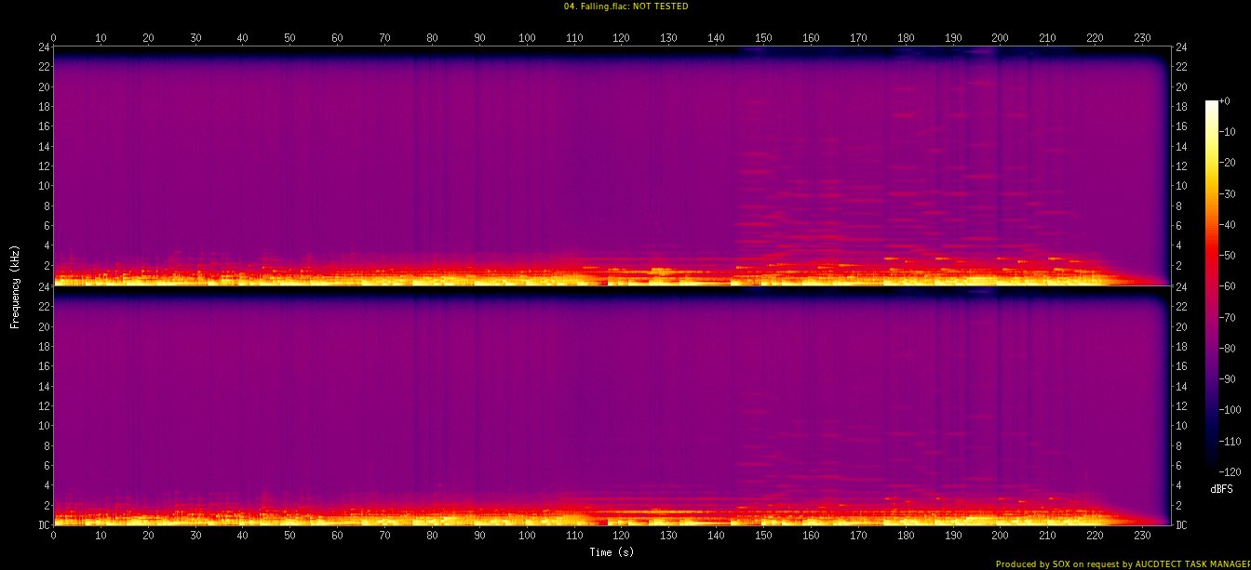Image resolution: width=1251 pixels, height=570 pixels.
Task: Select the 50 second tick on bottom time axis
Action: tap(289, 537)
